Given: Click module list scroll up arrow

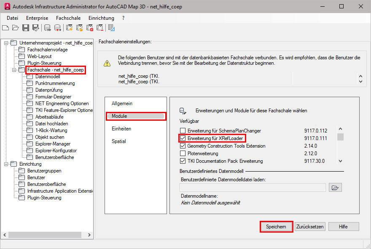Looking at the screenshot, I should click(x=340, y=129).
